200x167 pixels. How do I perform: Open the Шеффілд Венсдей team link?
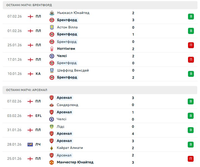pyautogui.click(x=73, y=70)
